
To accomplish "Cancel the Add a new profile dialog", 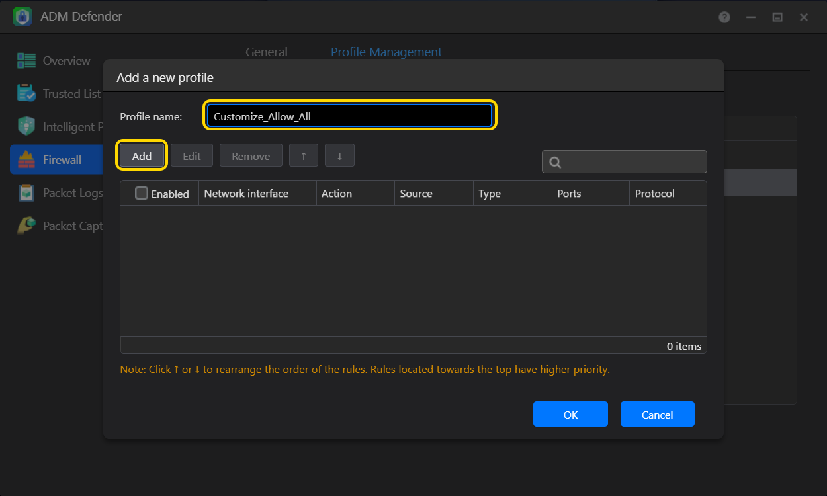I will (x=658, y=414).
